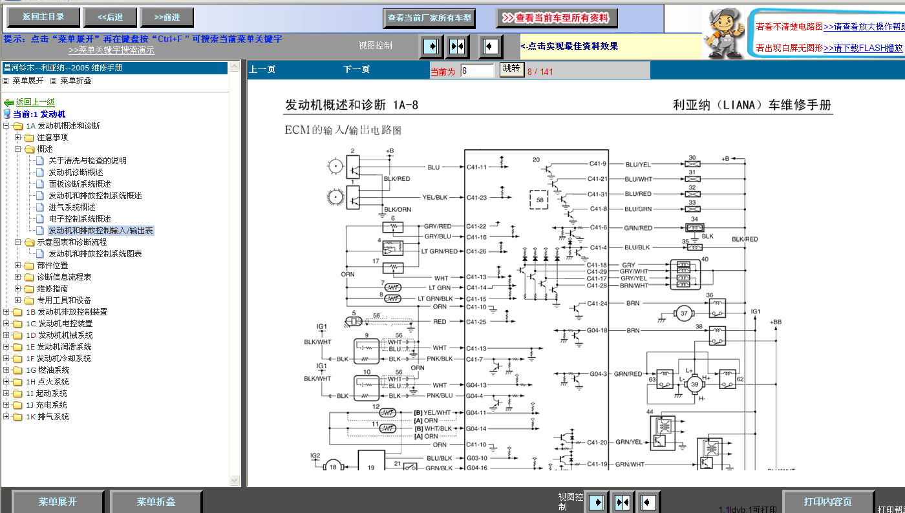Viewport: 905px width, 513px height.
Task: Click the 查看当前厂家所有车型 button
Action: click(429, 18)
